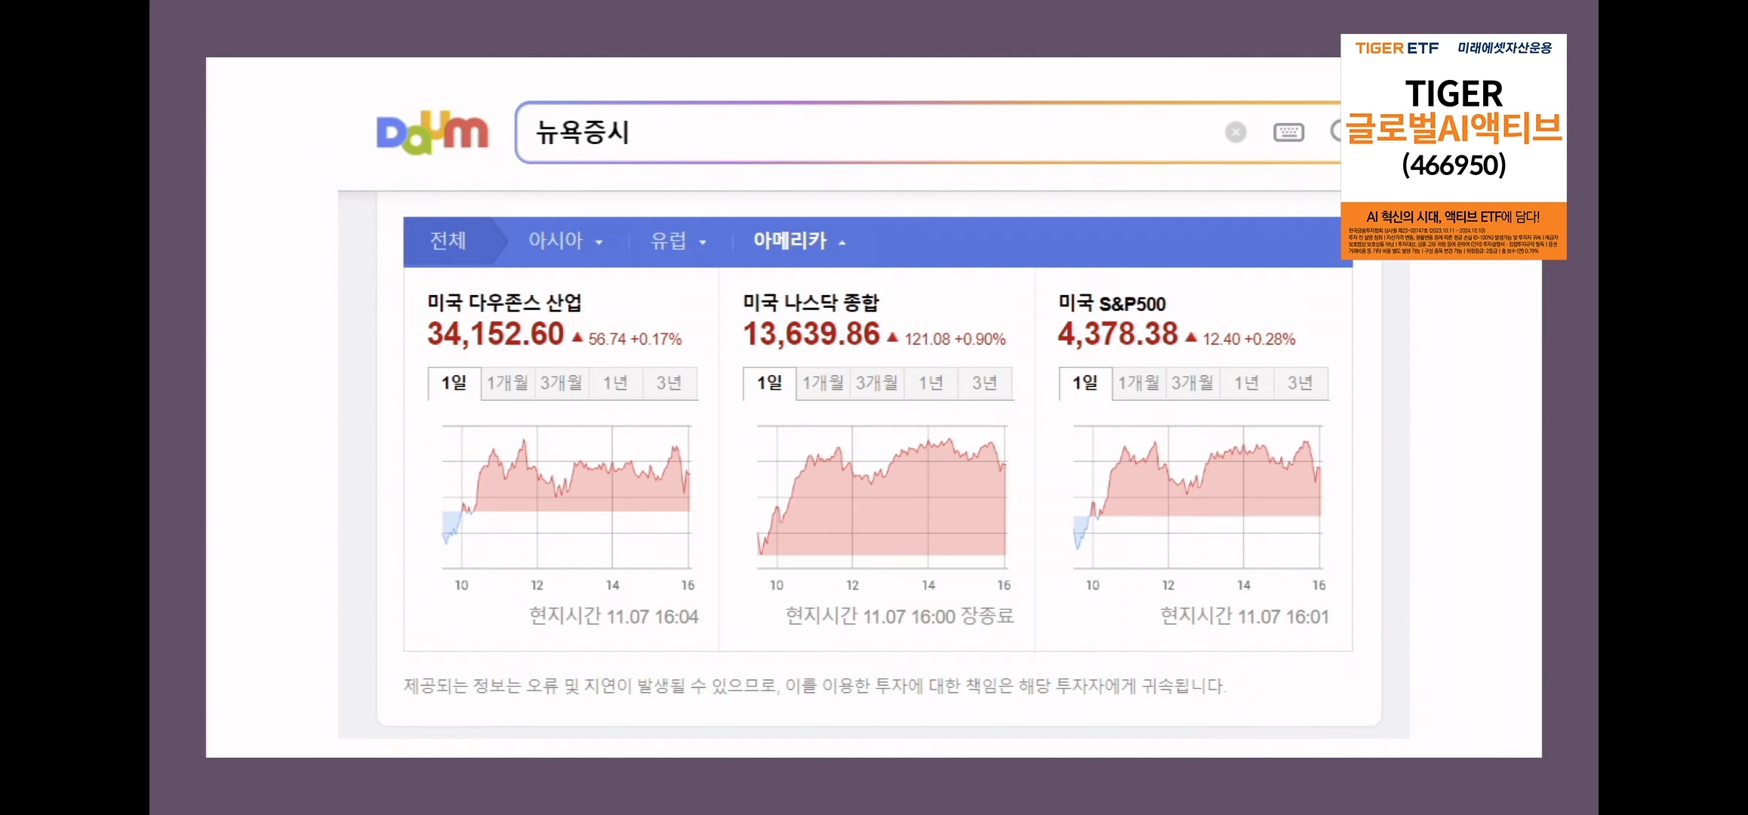Click the investment disclaimer text below the charts

point(815,686)
